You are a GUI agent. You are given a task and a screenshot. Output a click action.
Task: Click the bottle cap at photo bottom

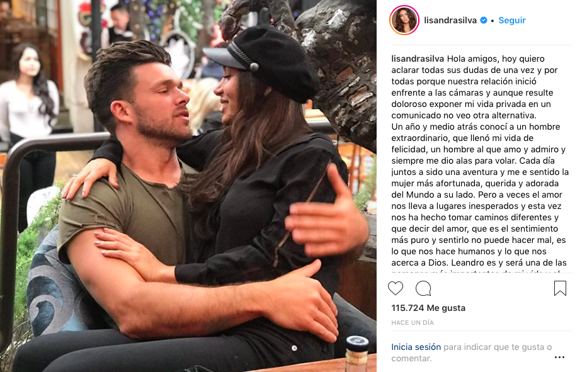356,344
